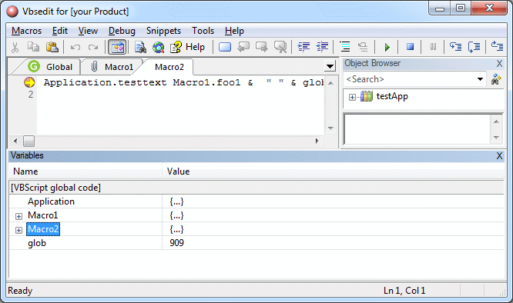The height and width of the screenshot is (303, 513).
Task: Click the Ln 1, Col 1 status indicator
Action: coord(404,291)
